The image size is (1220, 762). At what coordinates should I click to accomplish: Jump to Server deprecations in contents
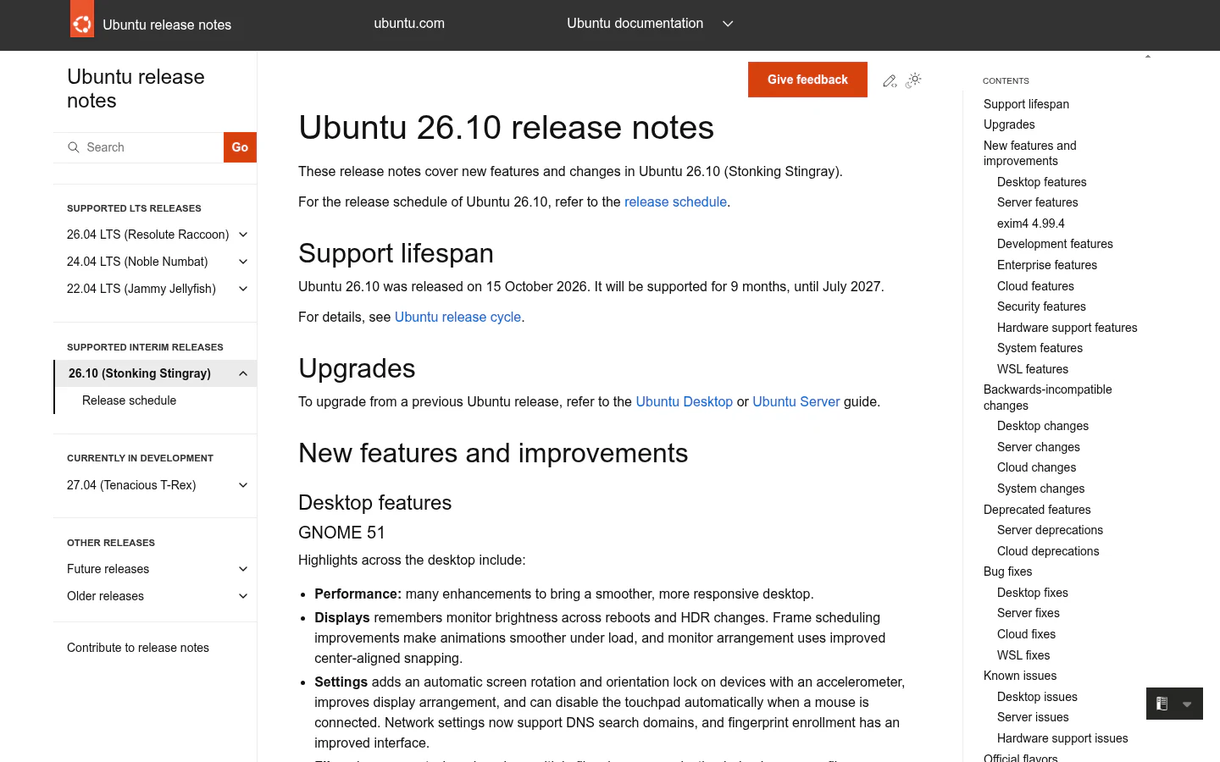pos(1050,530)
